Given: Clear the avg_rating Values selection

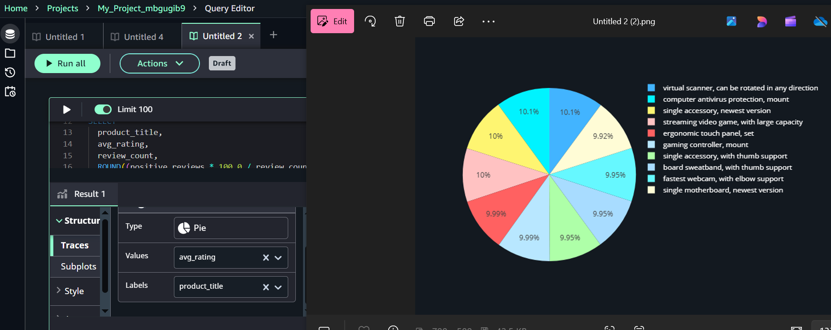Looking at the screenshot, I should click(266, 257).
